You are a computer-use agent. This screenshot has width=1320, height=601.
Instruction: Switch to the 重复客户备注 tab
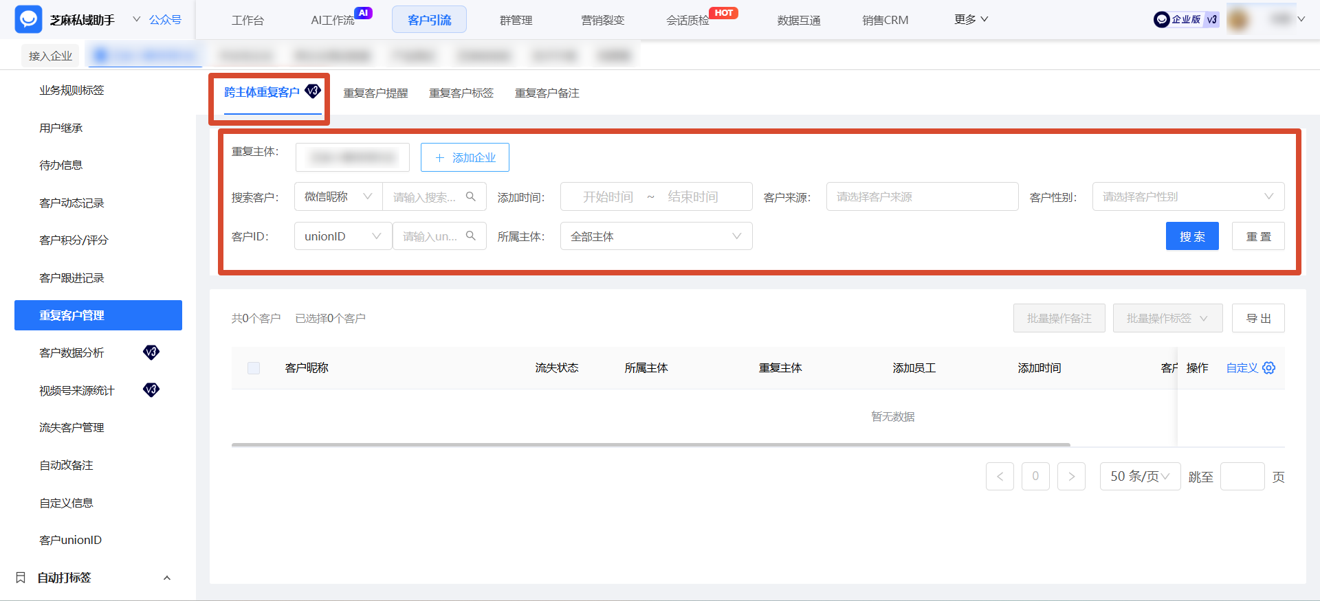click(x=547, y=93)
